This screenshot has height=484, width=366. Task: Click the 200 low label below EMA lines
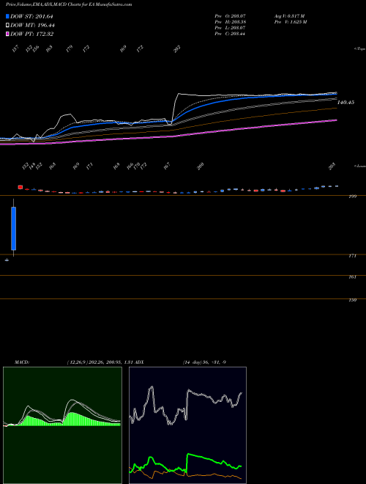(201, 166)
